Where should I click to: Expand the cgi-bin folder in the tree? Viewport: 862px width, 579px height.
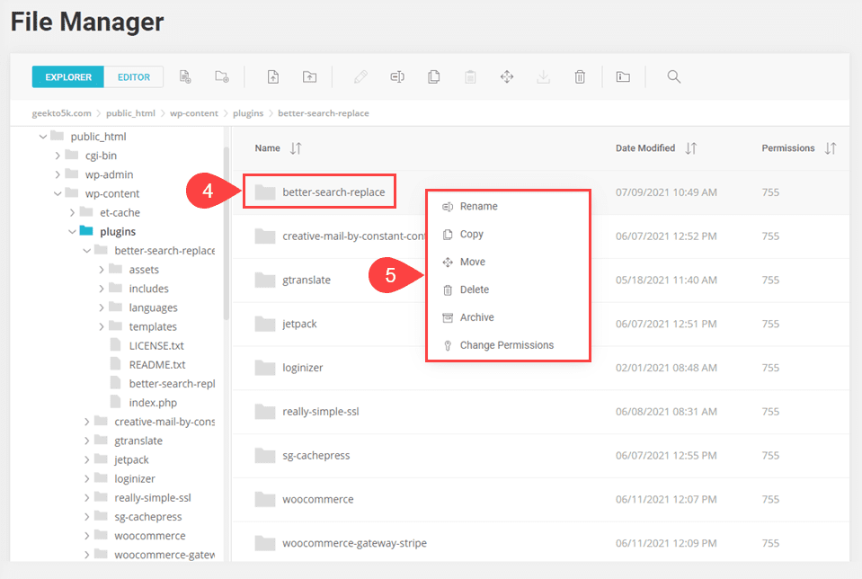(x=56, y=156)
